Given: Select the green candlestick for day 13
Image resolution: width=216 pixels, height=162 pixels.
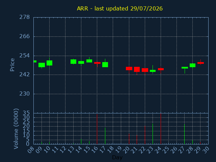Looking at the screenshot, I should 74,61.
